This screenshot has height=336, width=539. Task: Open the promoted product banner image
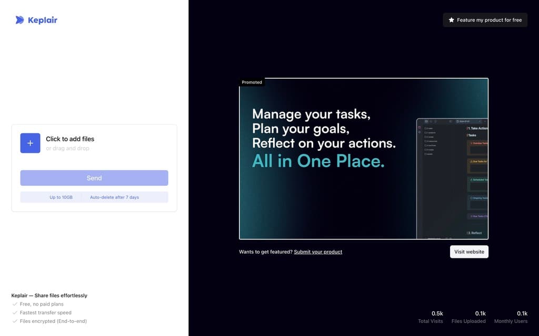tap(364, 159)
